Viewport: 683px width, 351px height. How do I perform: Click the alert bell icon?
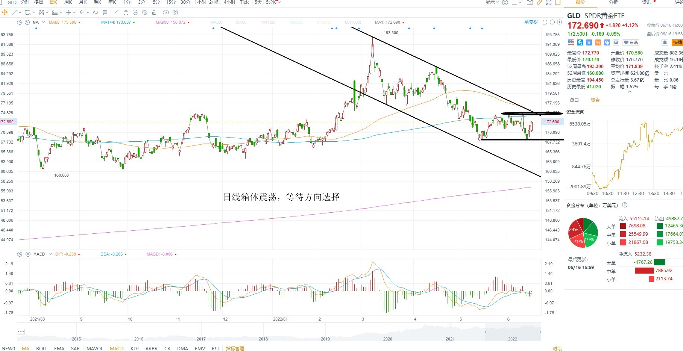(x=665, y=42)
